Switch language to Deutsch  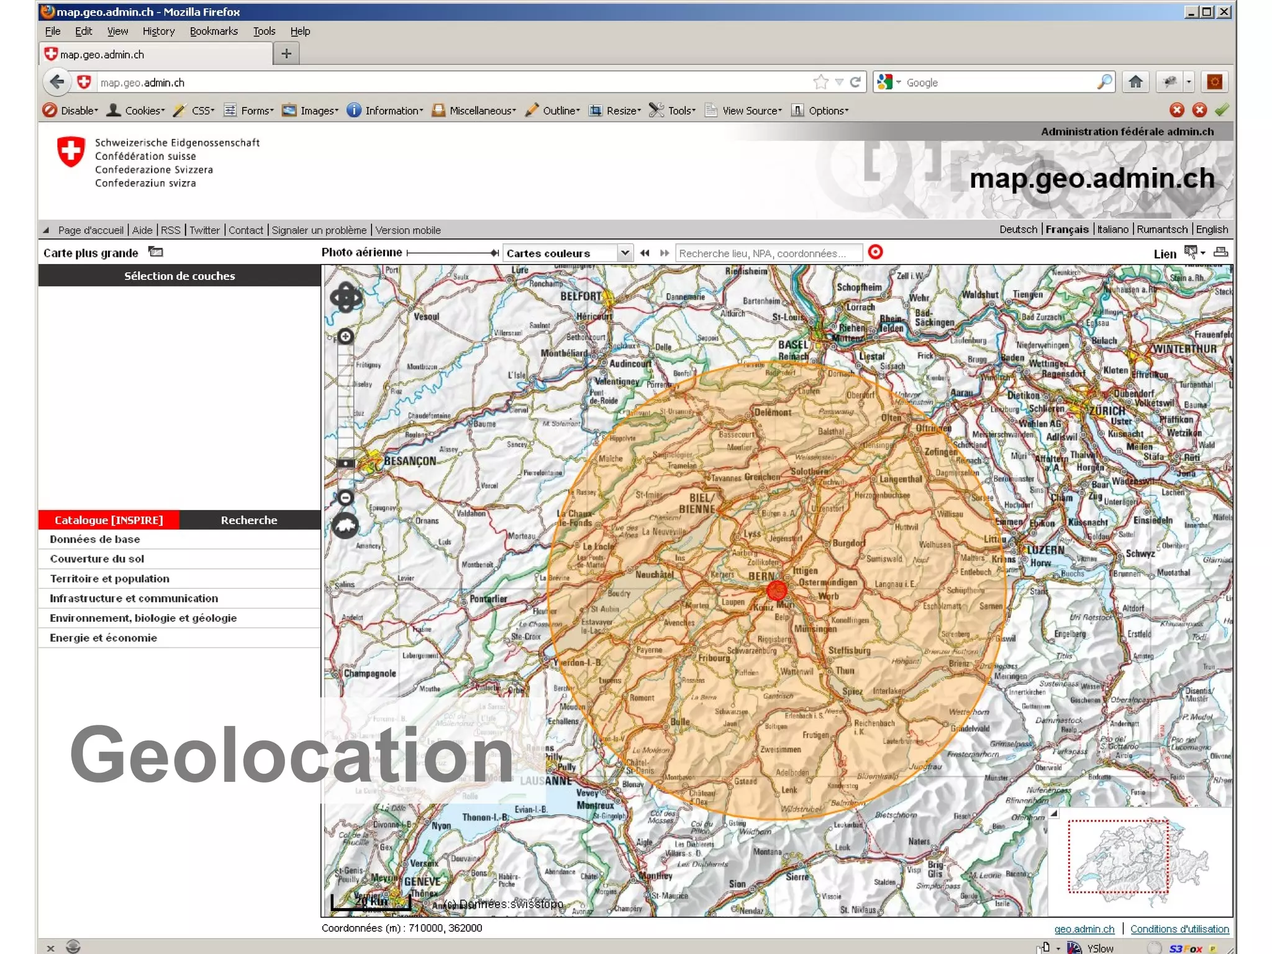coord(1018,229)
